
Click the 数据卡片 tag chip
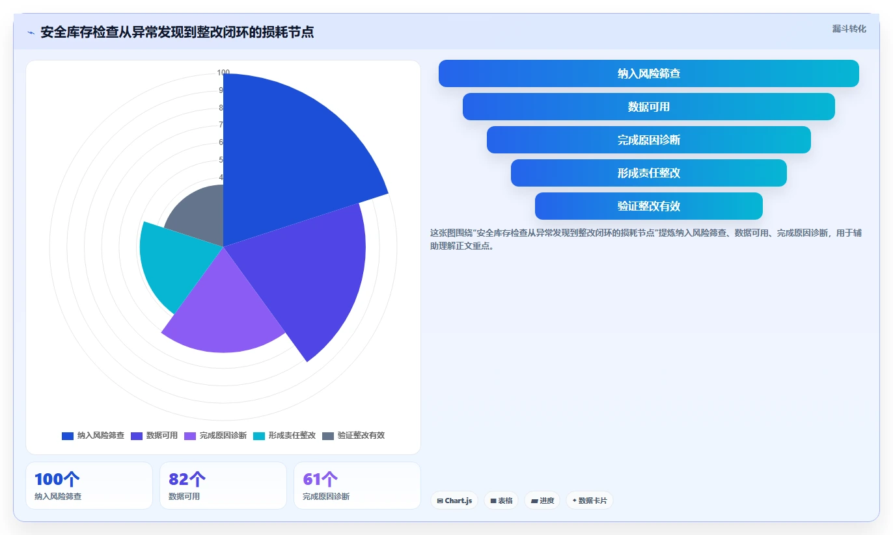590,501
